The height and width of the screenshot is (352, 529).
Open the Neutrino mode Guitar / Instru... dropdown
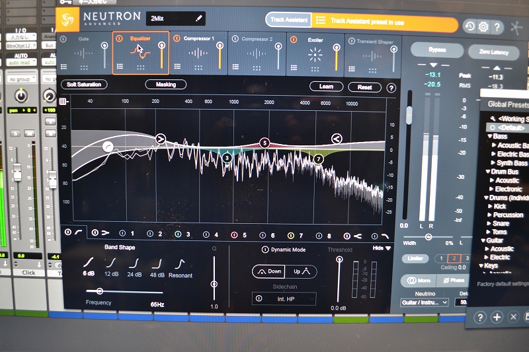pos(425,302)
